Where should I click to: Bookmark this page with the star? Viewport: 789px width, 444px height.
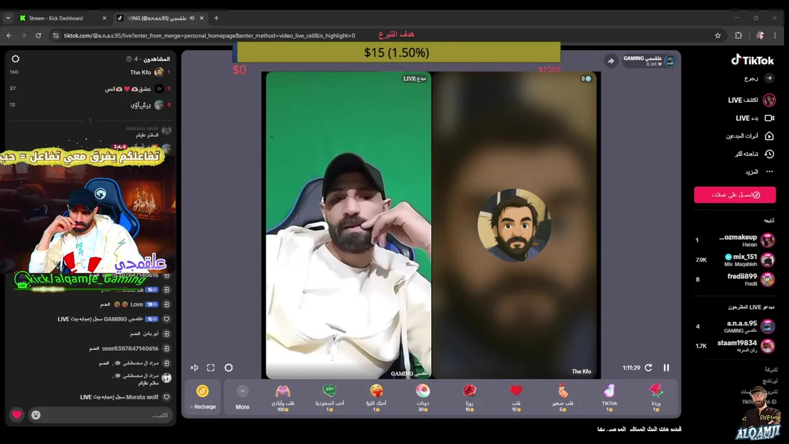click(717, 36)
